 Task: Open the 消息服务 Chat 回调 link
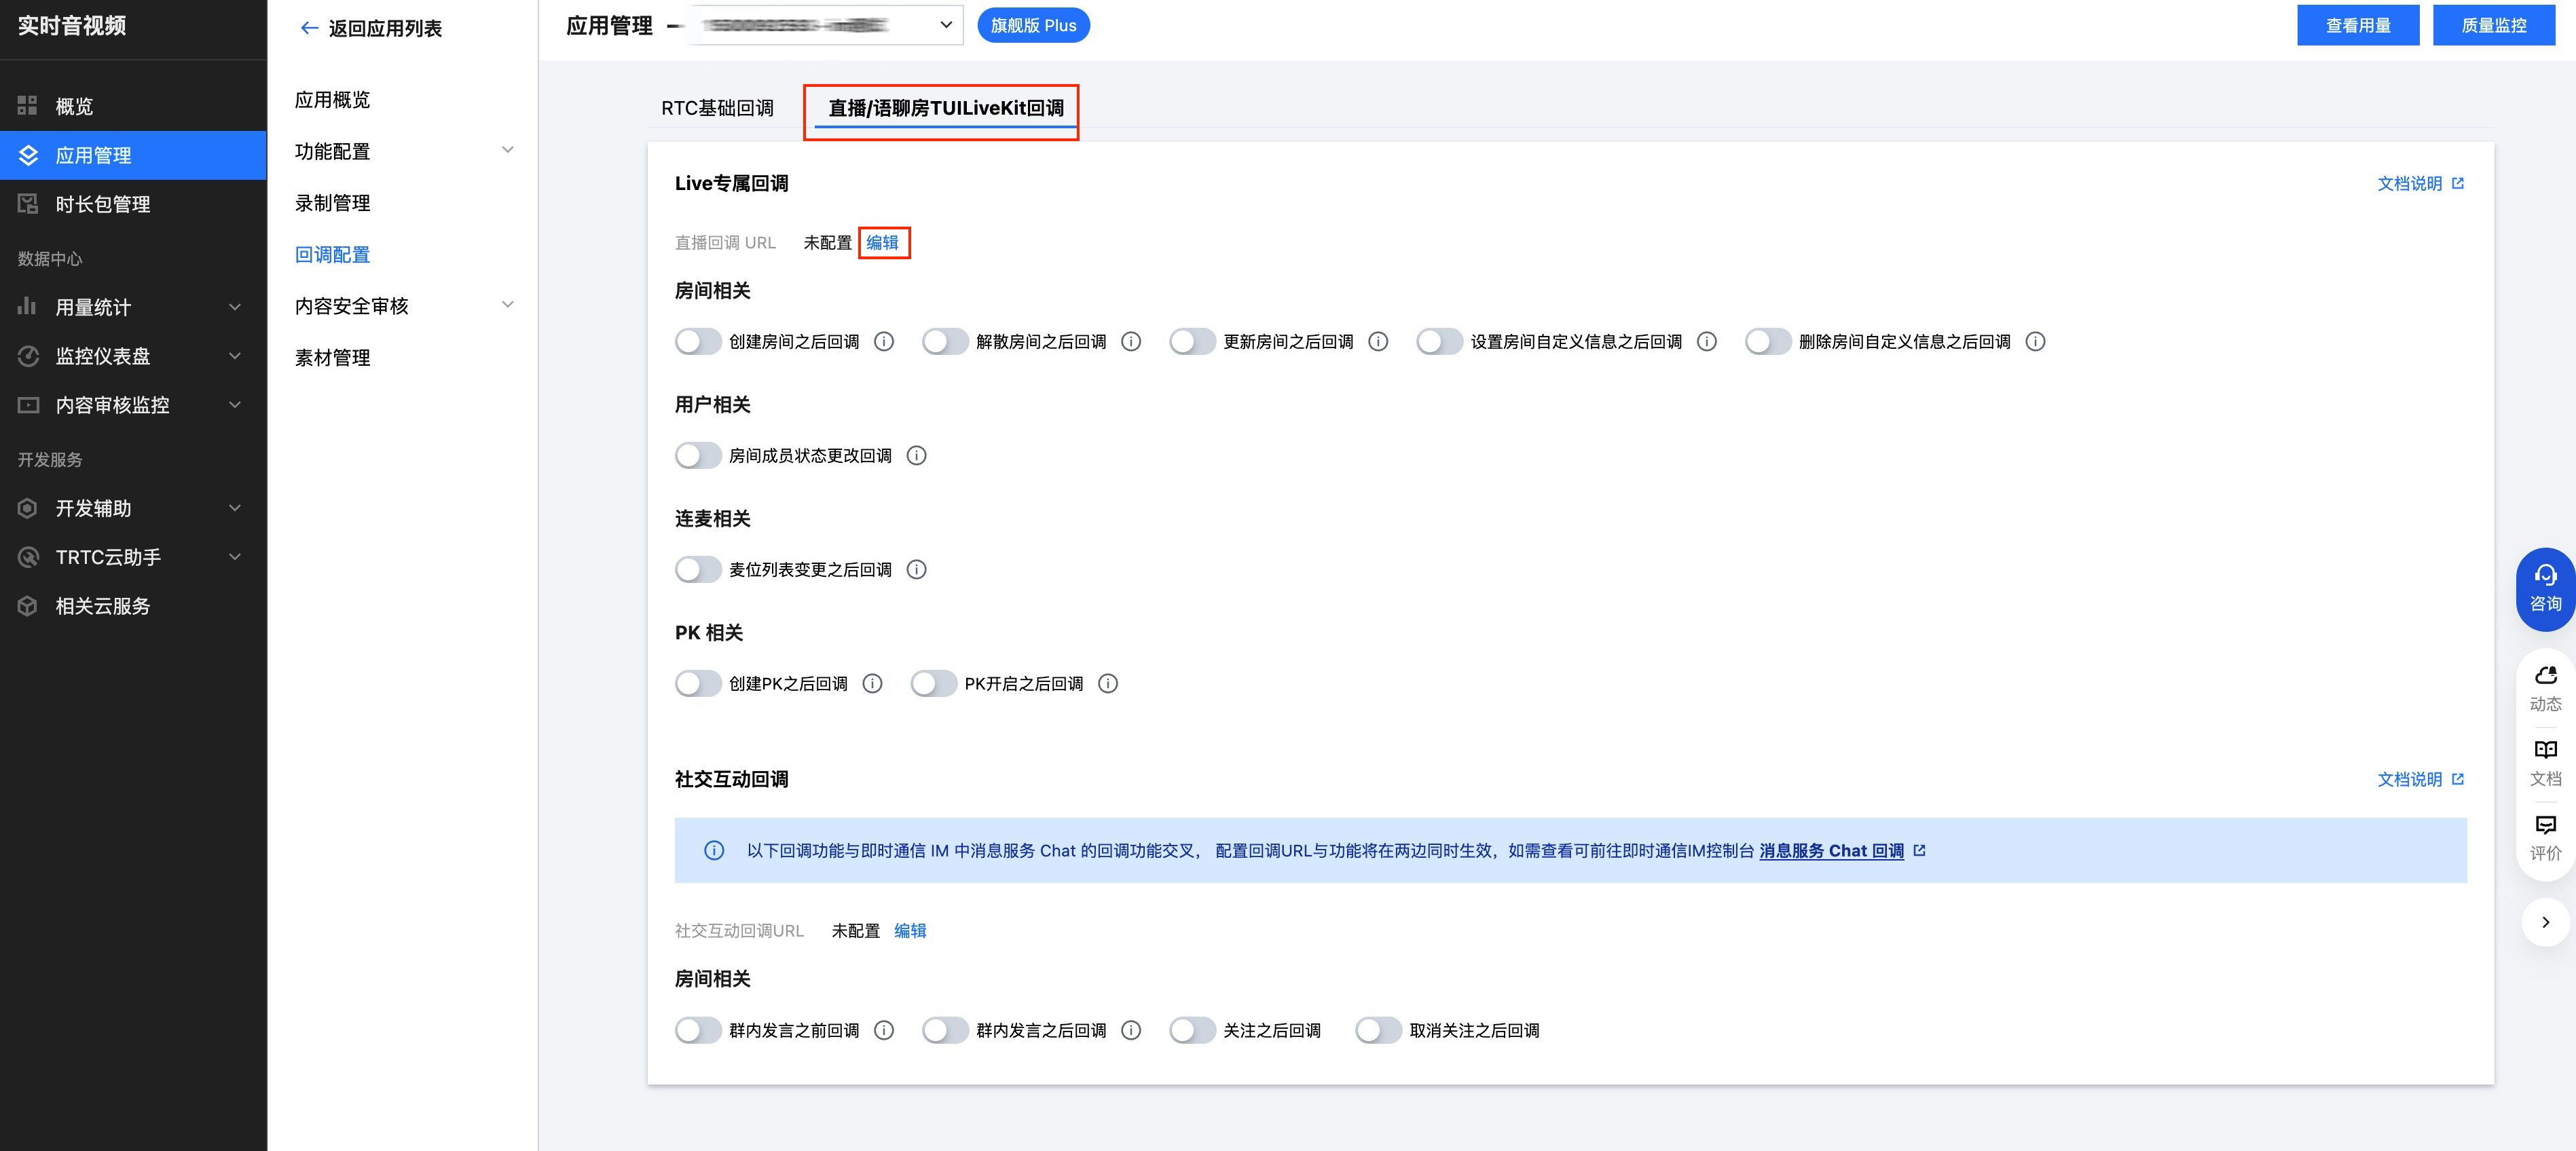tap(1831, 850)
